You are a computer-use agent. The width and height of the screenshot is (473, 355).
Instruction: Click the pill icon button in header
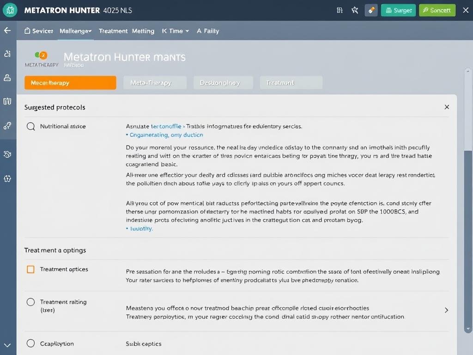(x=371, y=10)
